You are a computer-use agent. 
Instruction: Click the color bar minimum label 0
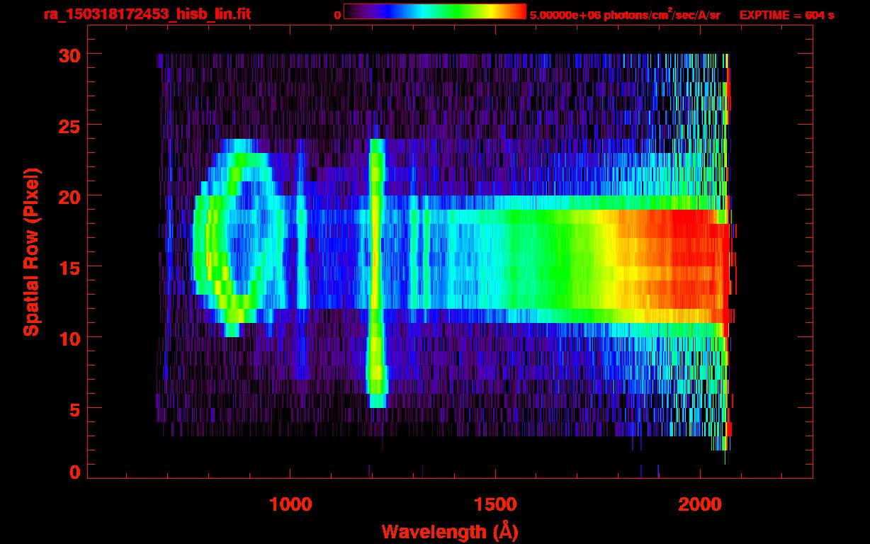click(x=337, y=15)
